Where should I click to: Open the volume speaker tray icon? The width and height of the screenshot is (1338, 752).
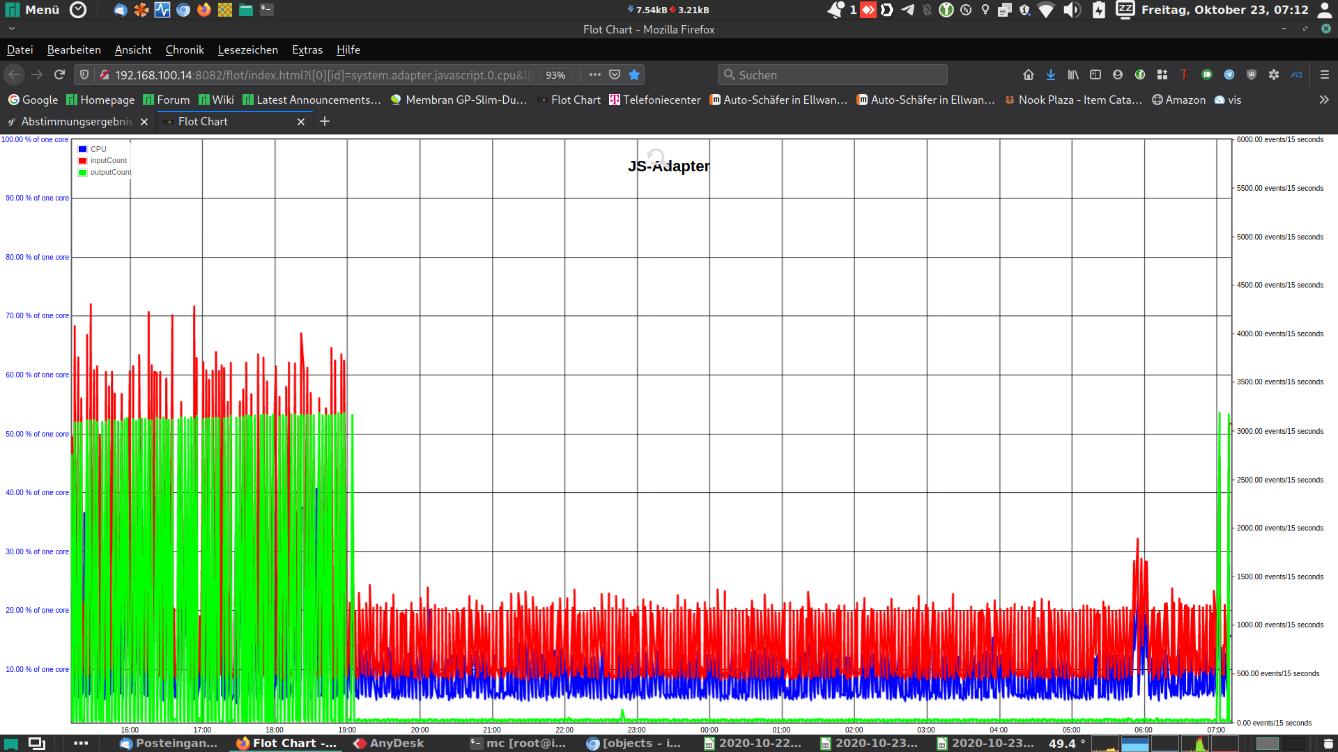[x=1072, y=10]
